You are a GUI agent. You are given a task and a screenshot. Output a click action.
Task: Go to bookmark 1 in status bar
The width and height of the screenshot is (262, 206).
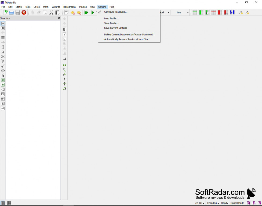(x=249, y=203)
